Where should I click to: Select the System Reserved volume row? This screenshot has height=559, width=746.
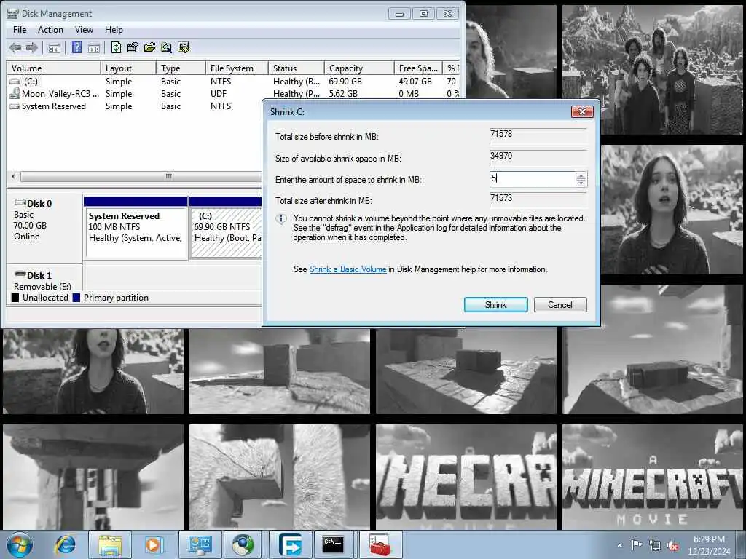[x=135, y=106]
